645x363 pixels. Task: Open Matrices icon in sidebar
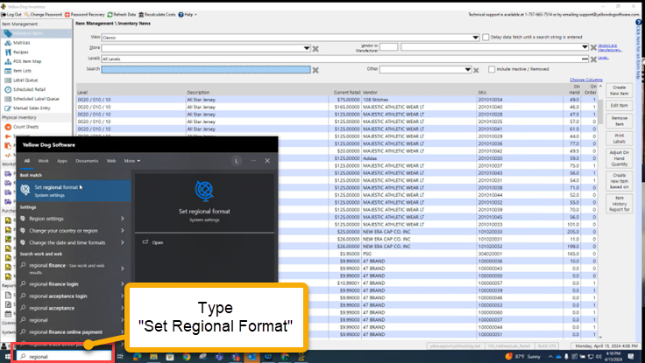(8, 43)
